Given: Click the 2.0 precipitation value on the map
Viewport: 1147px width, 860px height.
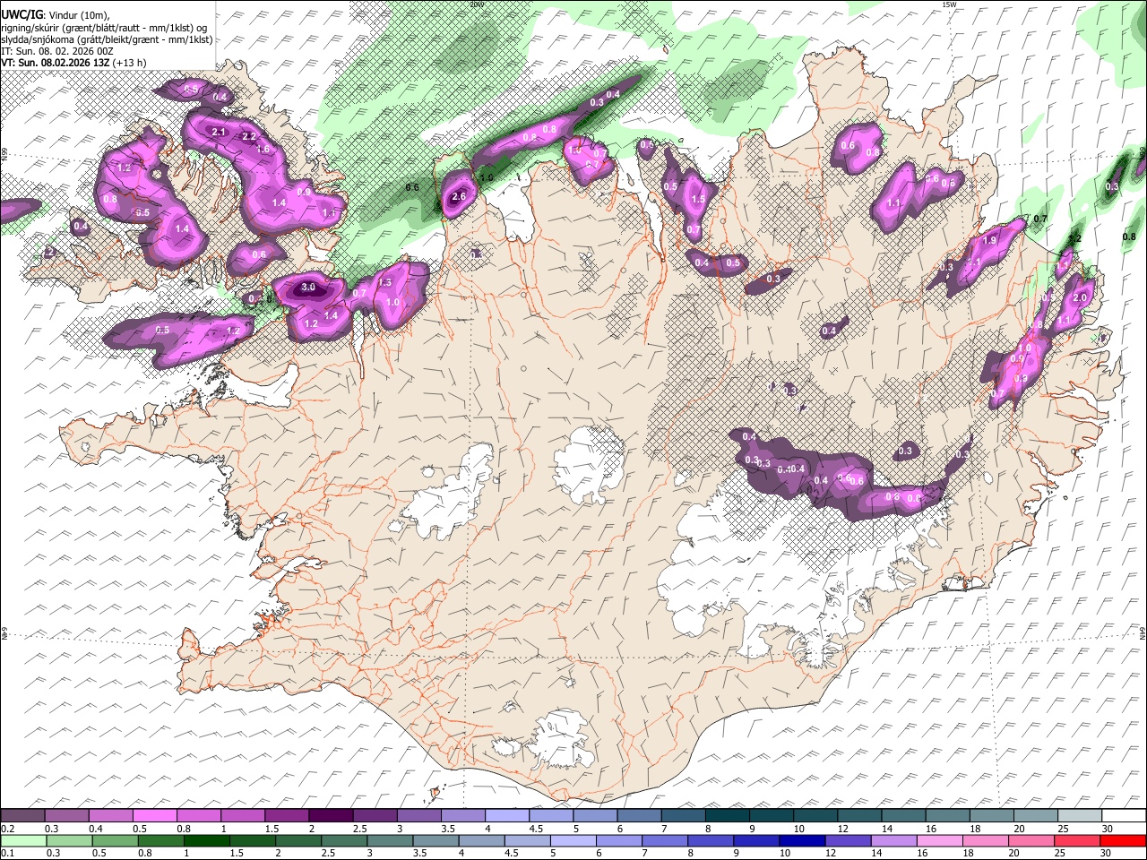Looking at the screenshot, I should pyautogui.click(x=1080, y=297).
